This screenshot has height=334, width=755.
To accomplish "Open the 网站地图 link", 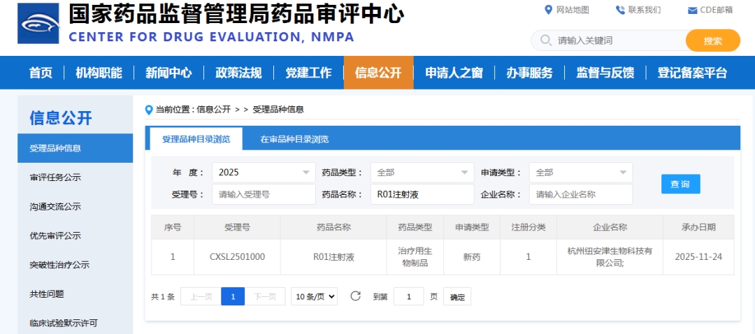I will [x=573, y=10].
